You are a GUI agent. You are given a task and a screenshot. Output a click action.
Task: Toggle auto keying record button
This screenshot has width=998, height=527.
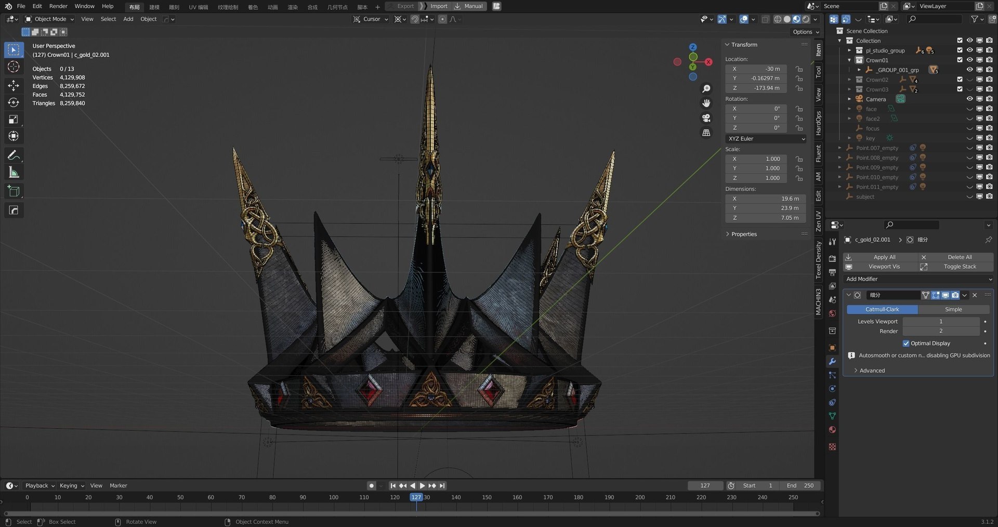(371, 486)
